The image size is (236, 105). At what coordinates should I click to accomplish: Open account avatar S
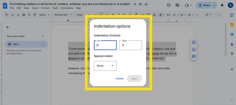coord(230,5)
